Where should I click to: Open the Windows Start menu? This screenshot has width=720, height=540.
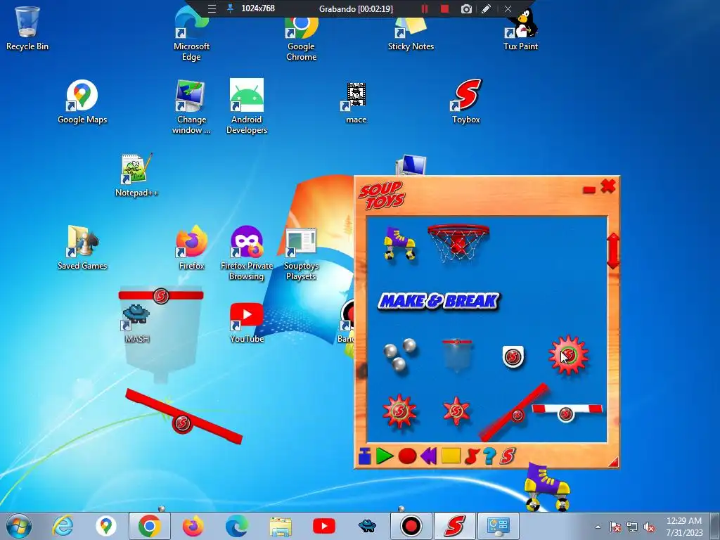click(x=19, y=526)
